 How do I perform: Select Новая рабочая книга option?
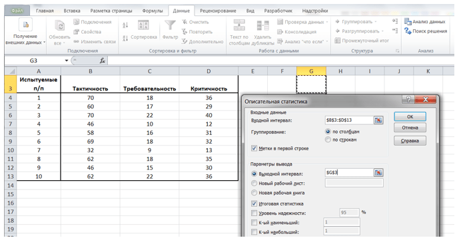(x=254, y=193)
